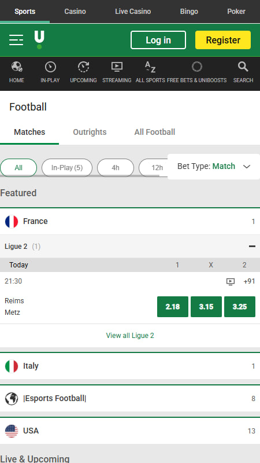Select the In-Play (5) filter pill
Screen dimensions: 260x463
click(67, 168)
